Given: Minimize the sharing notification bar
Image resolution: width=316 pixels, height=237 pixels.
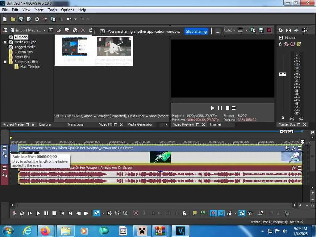Looking at the screenshot, I should click(x=218, y=31).
